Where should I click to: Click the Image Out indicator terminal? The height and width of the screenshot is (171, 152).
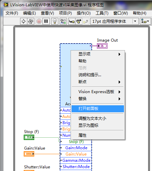click(x=102, y=46)
